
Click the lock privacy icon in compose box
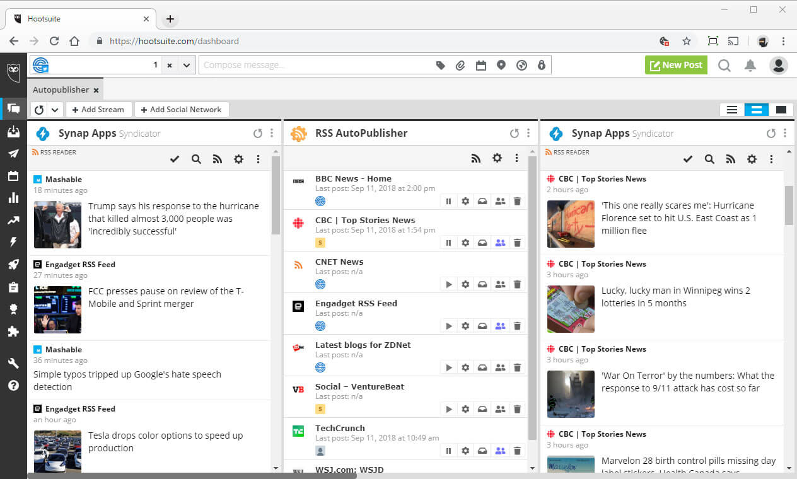click(x=541, y=65)
